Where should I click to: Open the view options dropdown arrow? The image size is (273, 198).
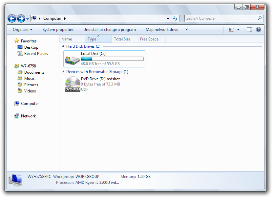[x=238, y=30]
